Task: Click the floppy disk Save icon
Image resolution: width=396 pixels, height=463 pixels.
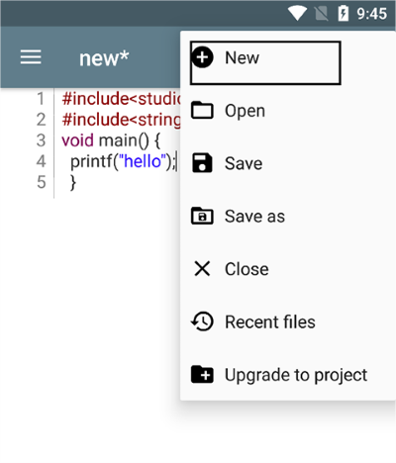Action: pyautogui.click(x=202, y=163)
